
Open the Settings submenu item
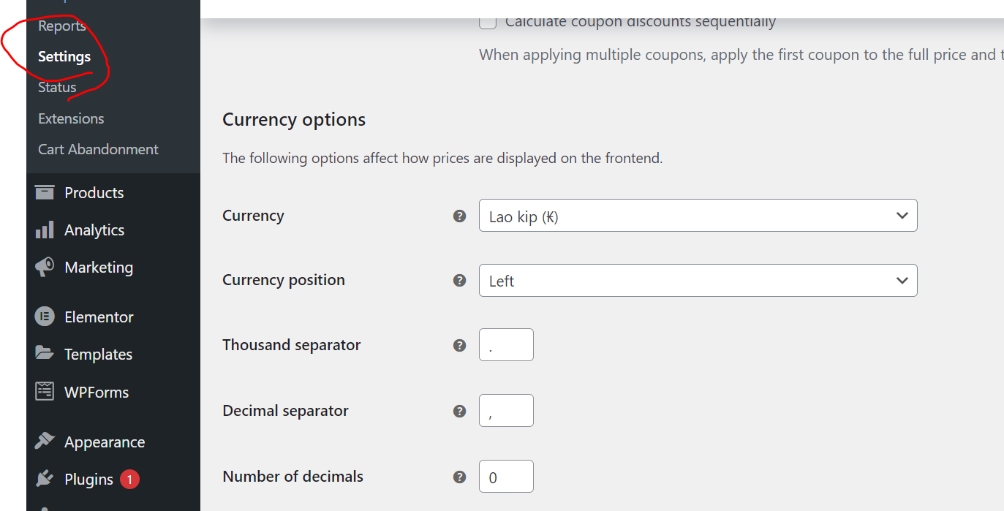point(64,56)
